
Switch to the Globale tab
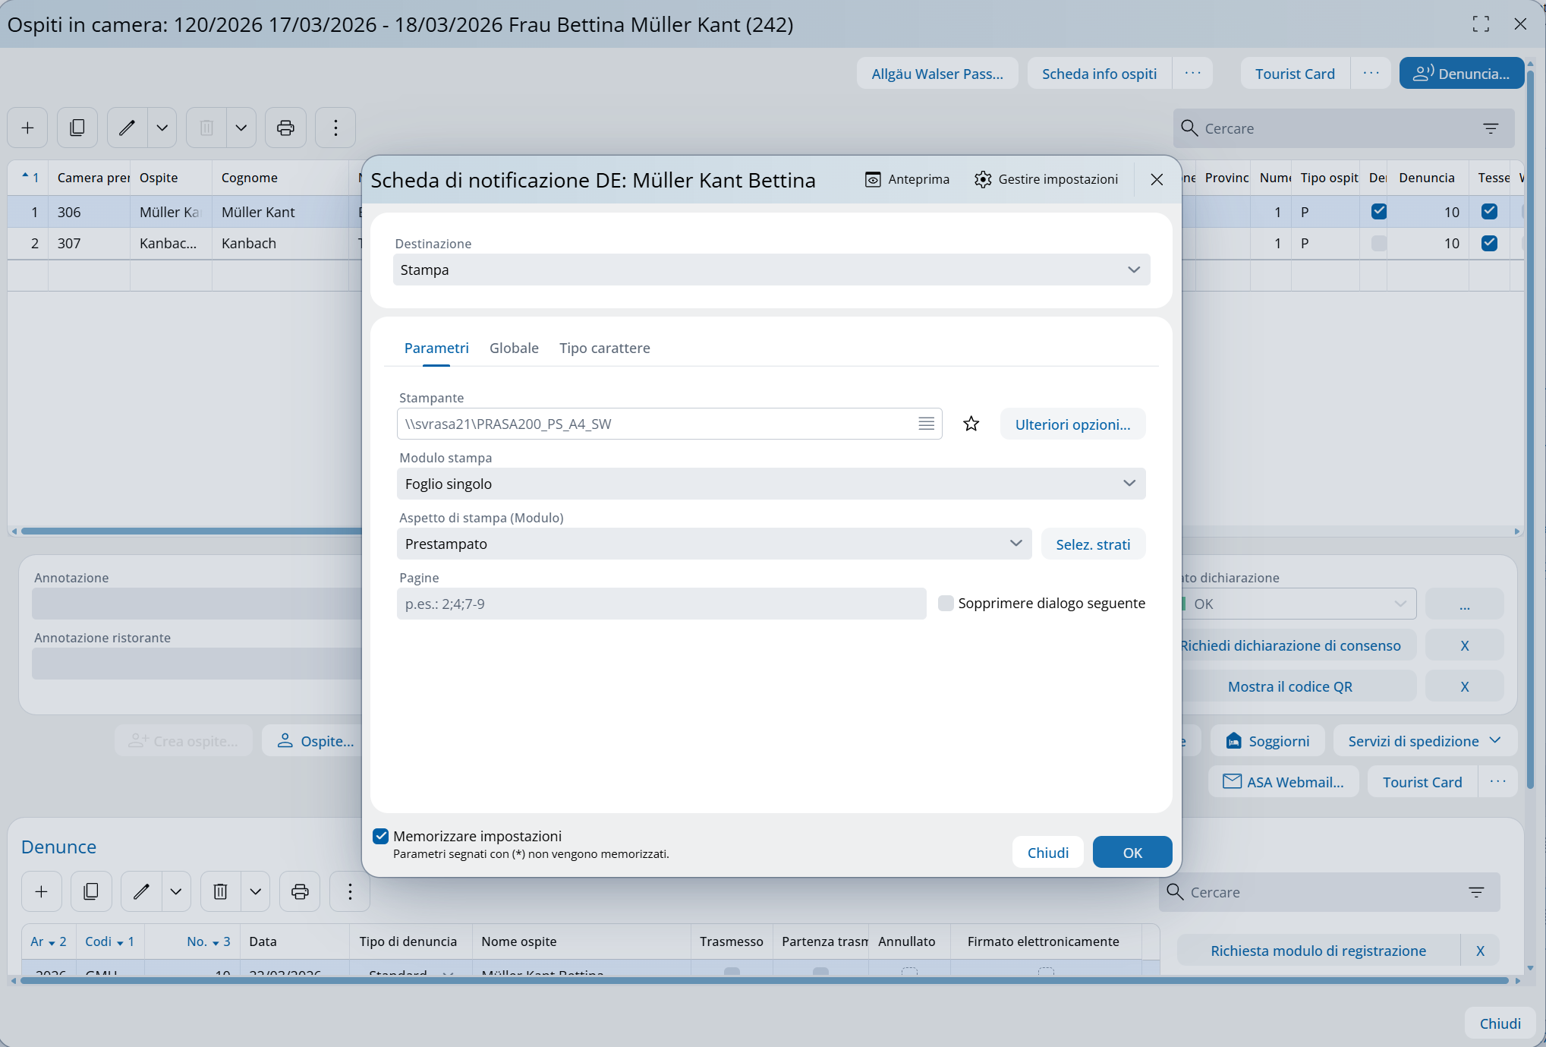514,348
